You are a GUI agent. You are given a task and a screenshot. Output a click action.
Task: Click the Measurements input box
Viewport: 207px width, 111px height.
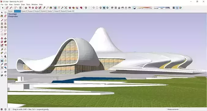tap(193, 109)
